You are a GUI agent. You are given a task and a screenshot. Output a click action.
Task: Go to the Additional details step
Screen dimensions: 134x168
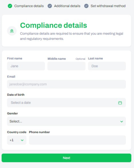(67, 6)
